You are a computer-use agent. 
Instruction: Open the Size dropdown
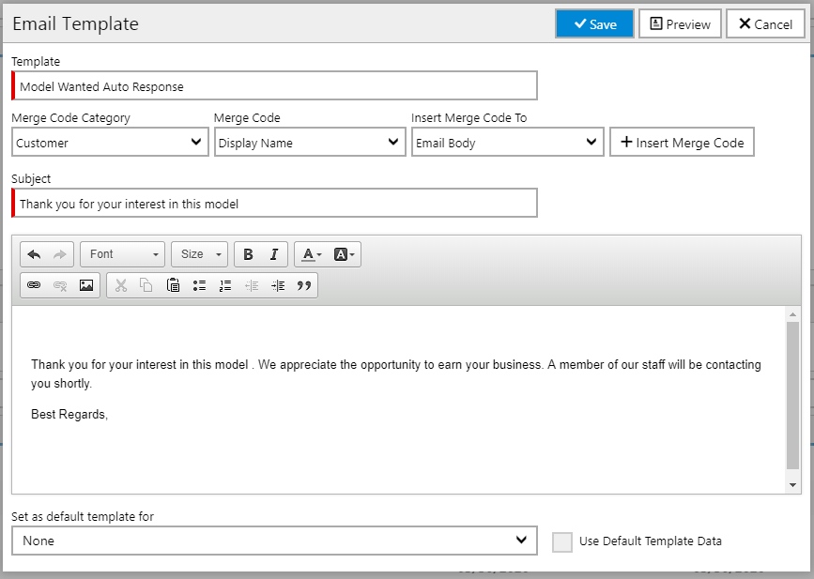point(199,254)
